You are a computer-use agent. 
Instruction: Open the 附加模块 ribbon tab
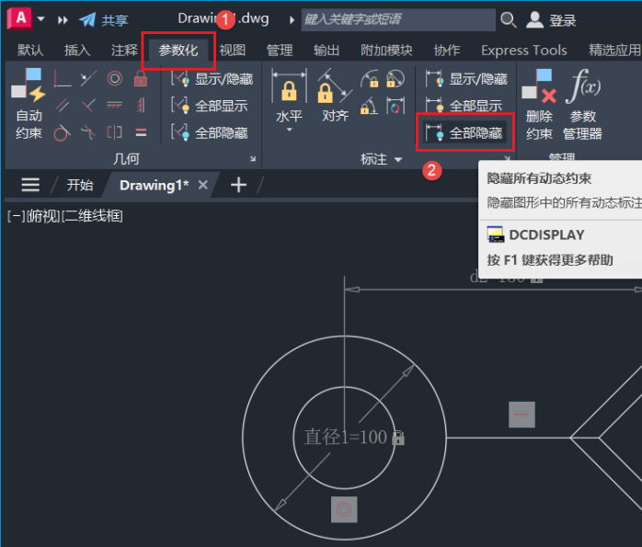coord(386,50)
